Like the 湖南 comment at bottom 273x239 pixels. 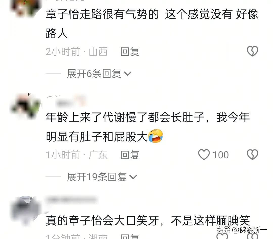(222, 236)
